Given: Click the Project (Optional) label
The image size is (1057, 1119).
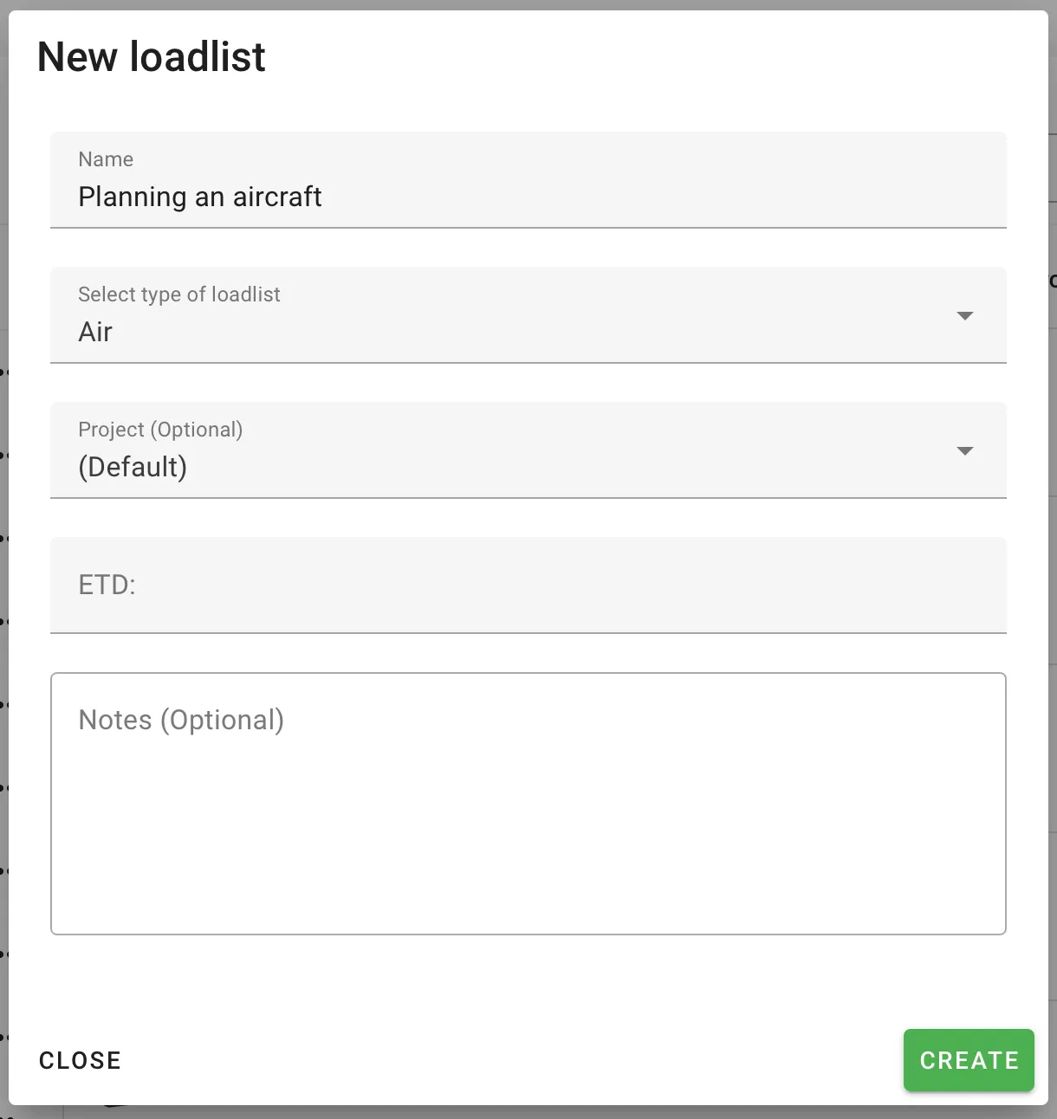Looking at the screenshot, I should (160, 429).
